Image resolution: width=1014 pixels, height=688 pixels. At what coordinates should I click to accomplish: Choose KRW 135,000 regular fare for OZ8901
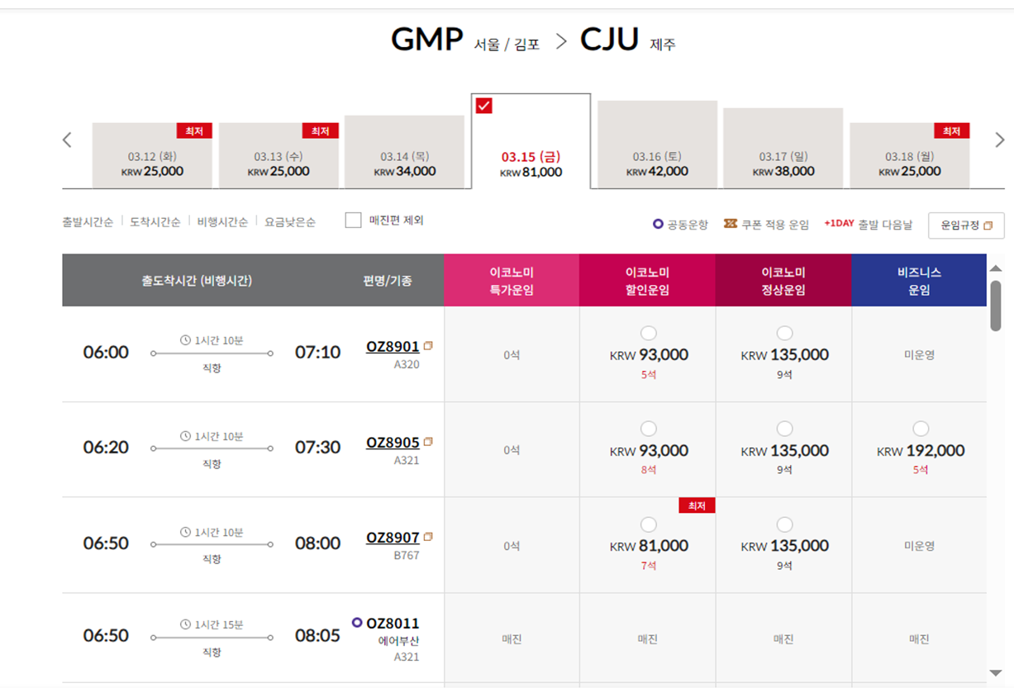[x=785, y=333]
